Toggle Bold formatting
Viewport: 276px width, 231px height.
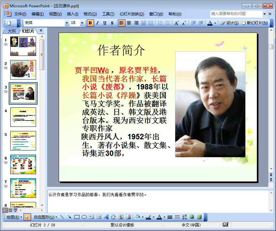[x=90, y=23]
